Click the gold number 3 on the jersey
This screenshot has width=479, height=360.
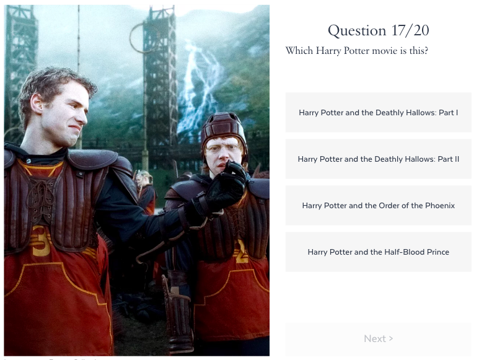coord(40,241)
